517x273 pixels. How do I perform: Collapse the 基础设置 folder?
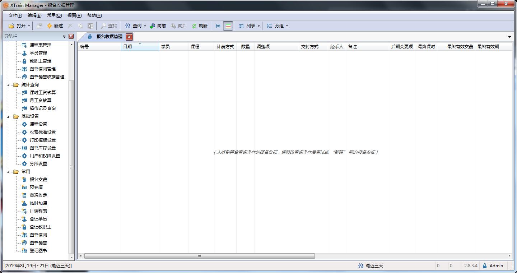pyautogui.click(x=9, y=116)
